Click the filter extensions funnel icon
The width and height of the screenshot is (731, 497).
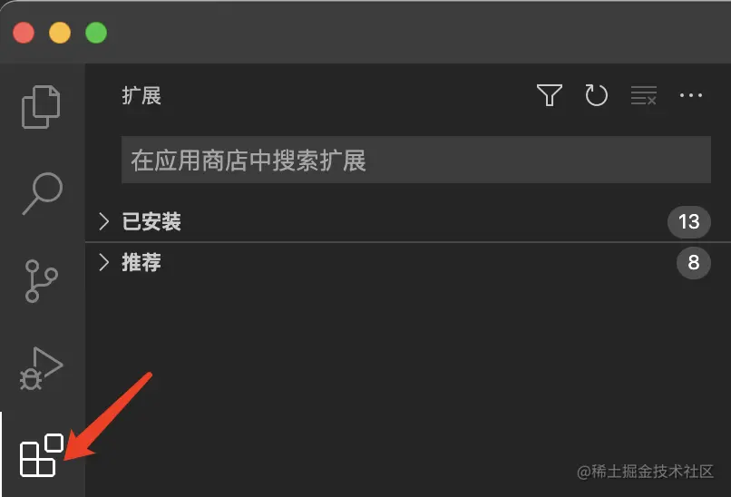(550, 95)
